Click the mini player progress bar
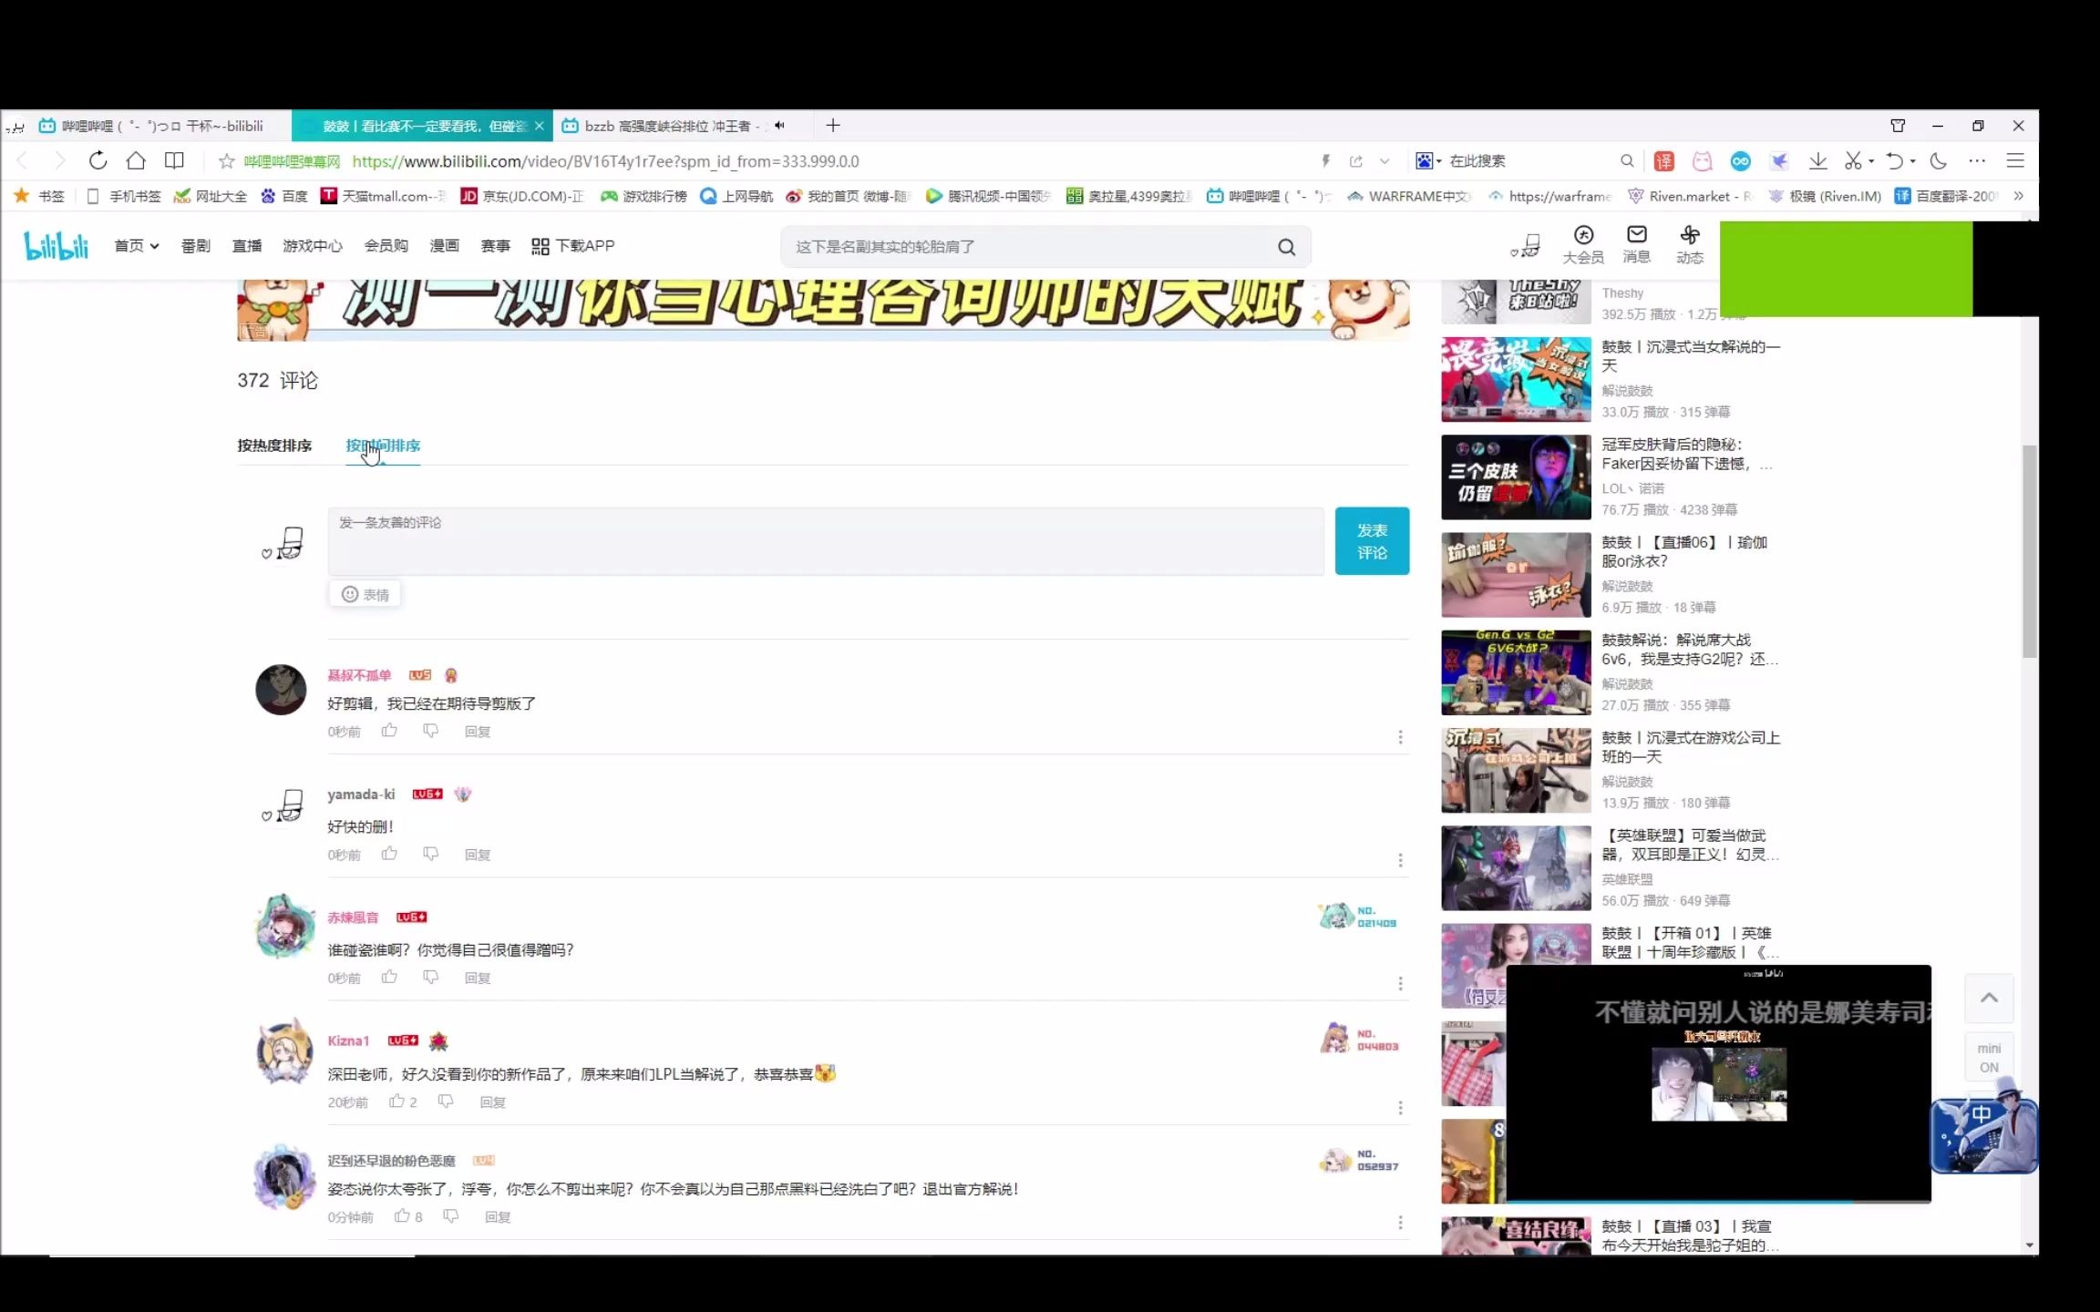Screen dimensions: 2100x1312 [1718, 1201]
